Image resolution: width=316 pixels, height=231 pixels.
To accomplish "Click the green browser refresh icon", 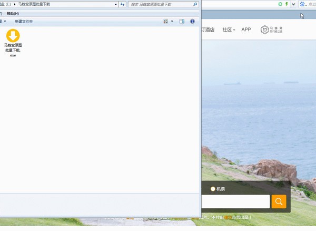I will coord(280,4).
